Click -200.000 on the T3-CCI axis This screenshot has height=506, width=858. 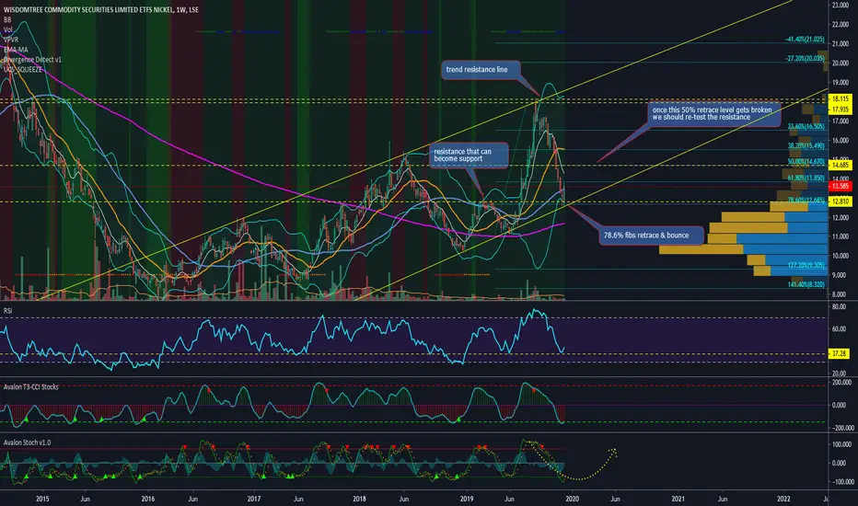coord(841,428)
